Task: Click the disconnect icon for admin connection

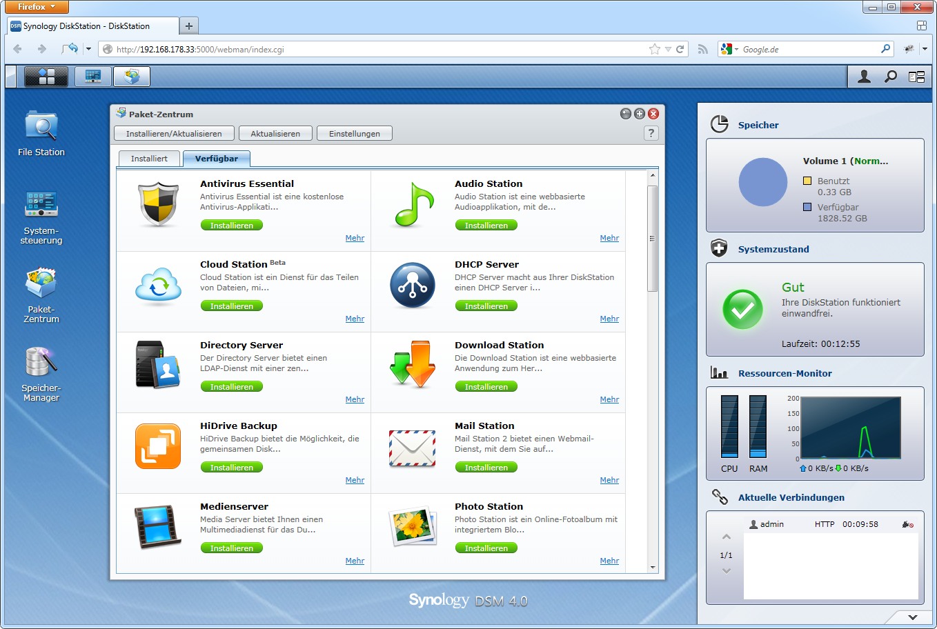Action: click(x=908, y=524)
